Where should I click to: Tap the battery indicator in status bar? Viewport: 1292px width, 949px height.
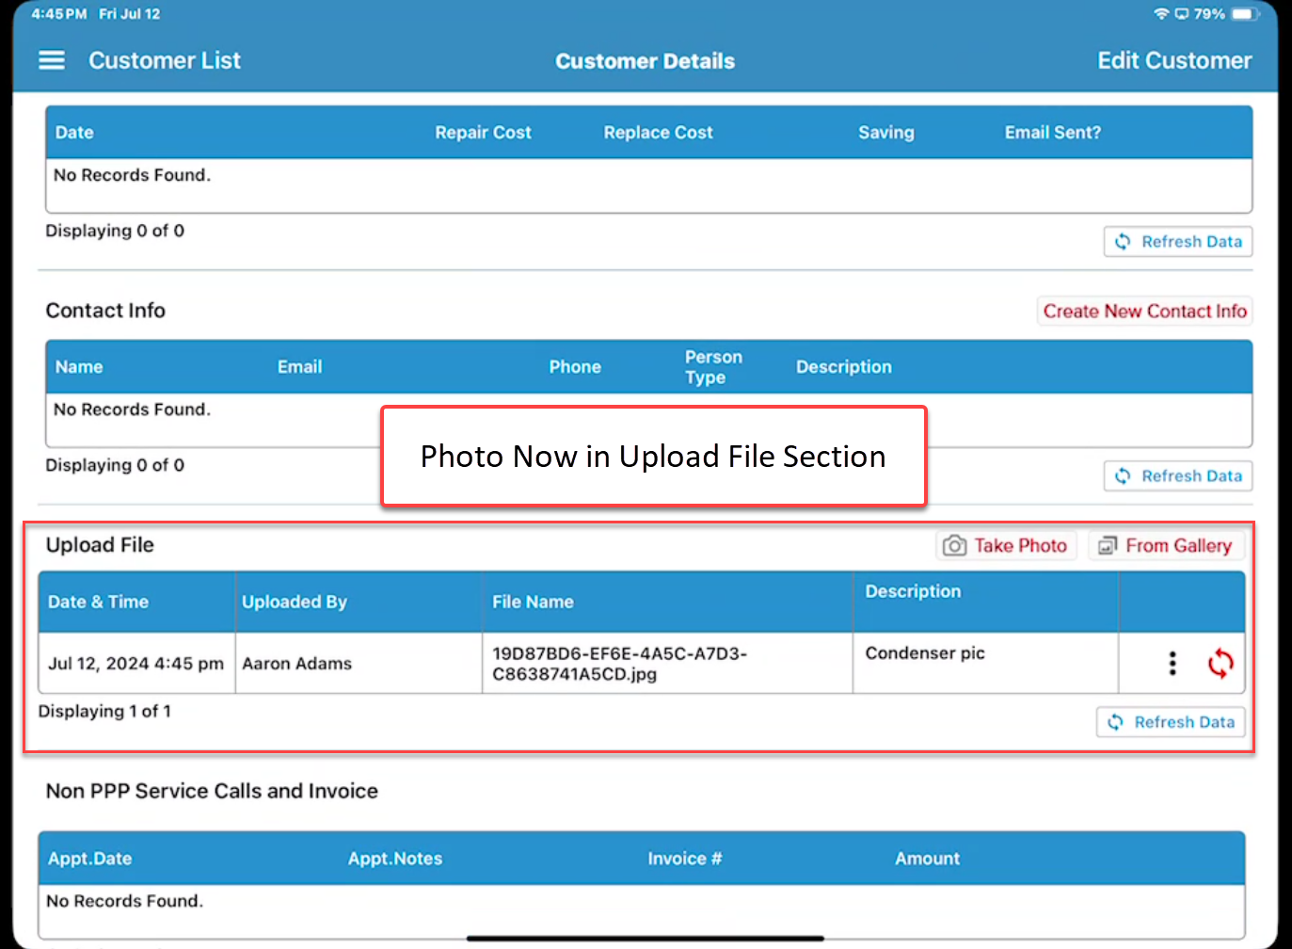click(1244, 14)
